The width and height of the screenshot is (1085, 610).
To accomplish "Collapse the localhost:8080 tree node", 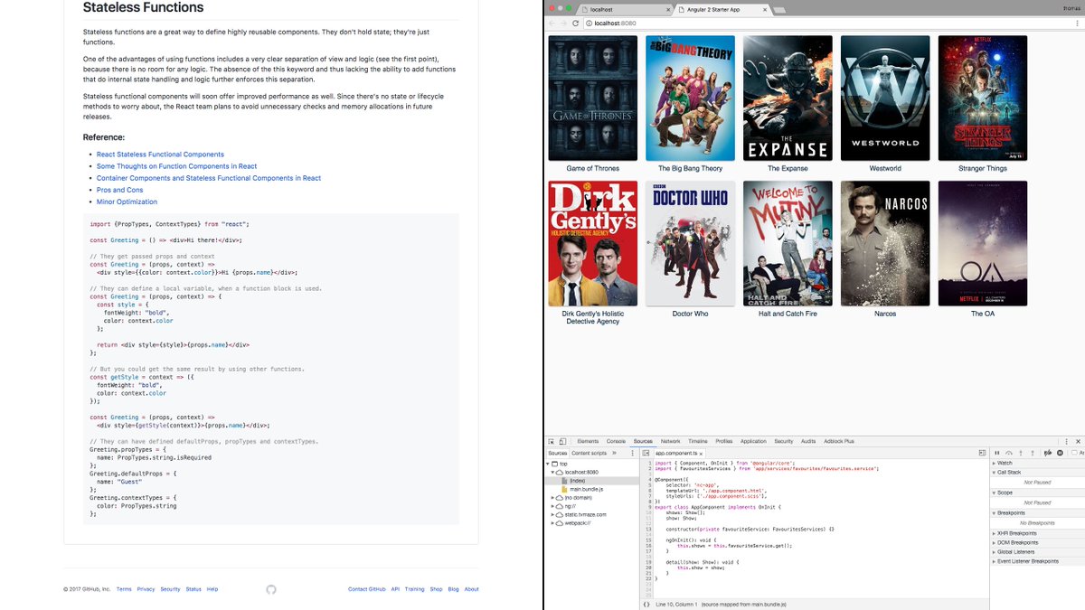I will [553, 473].
